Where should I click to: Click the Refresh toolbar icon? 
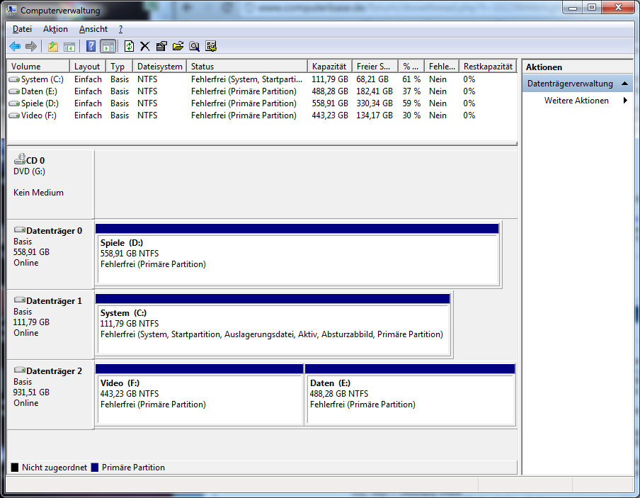pos(129,46)
